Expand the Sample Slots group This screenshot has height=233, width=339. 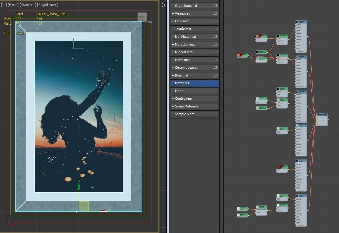point(194,114)
